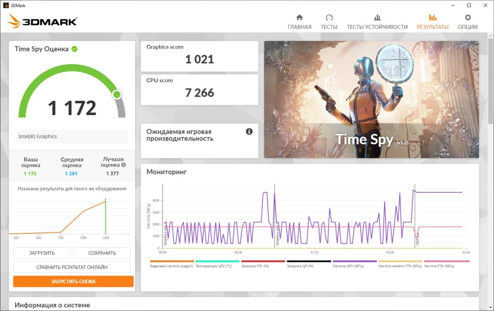The image size is (494, 311).
Task: Close the 3DMark window
Action: 486,5
